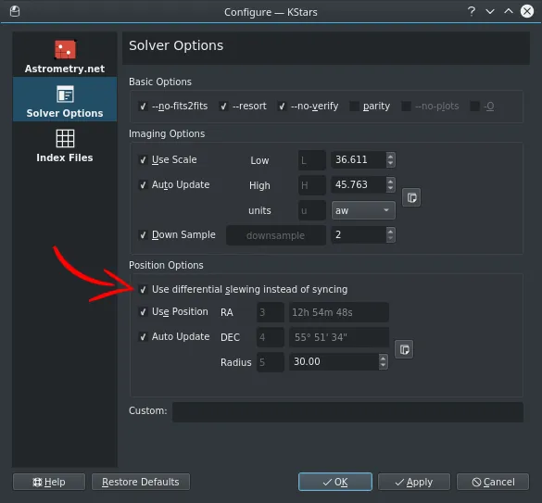Toggle the --no-fits2fits checkbox

point(143,107)
